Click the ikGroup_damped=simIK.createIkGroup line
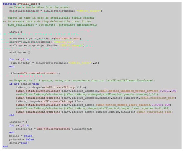 49,101
